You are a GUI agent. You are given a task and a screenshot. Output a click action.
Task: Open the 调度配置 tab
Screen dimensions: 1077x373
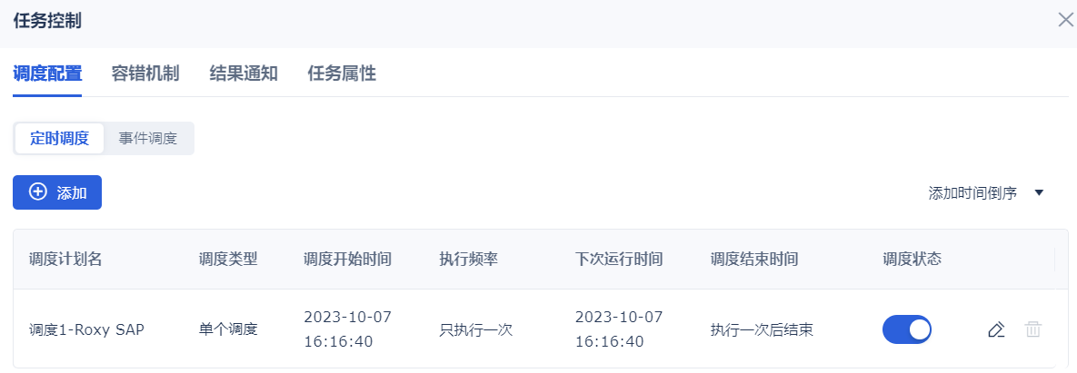tap(47, 74)
